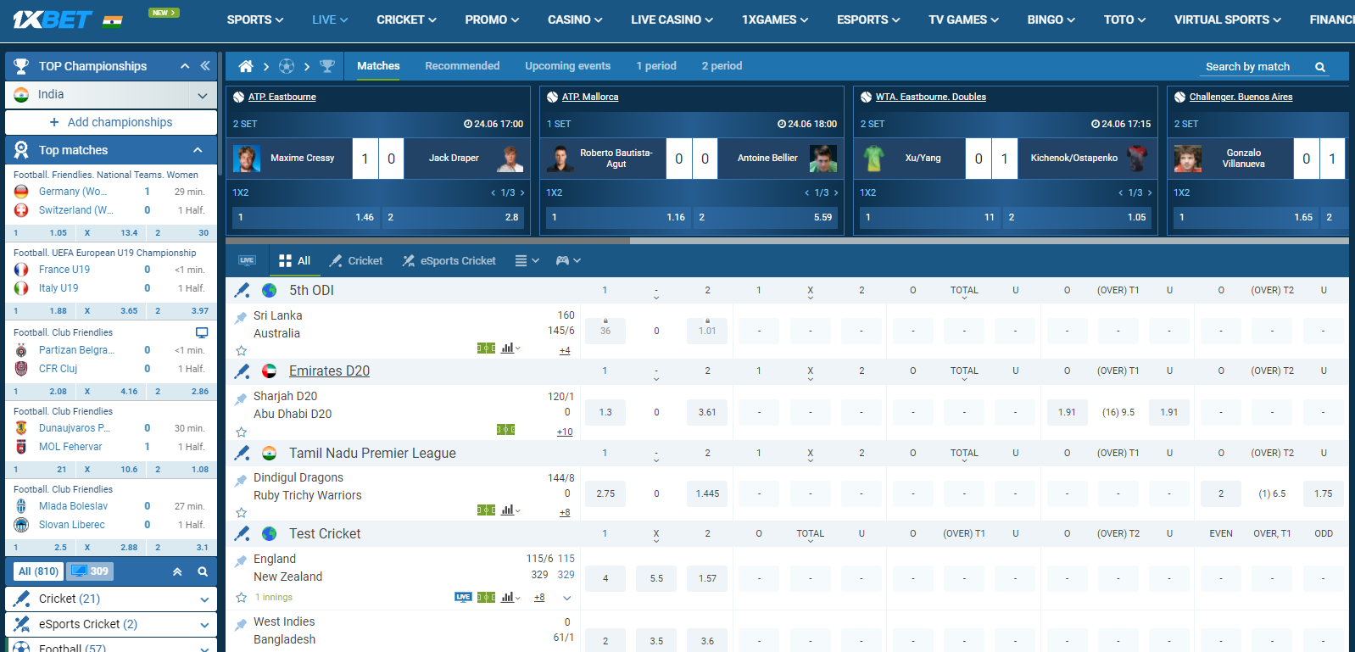Switch to Upcoming events tab

click(567, 65)
